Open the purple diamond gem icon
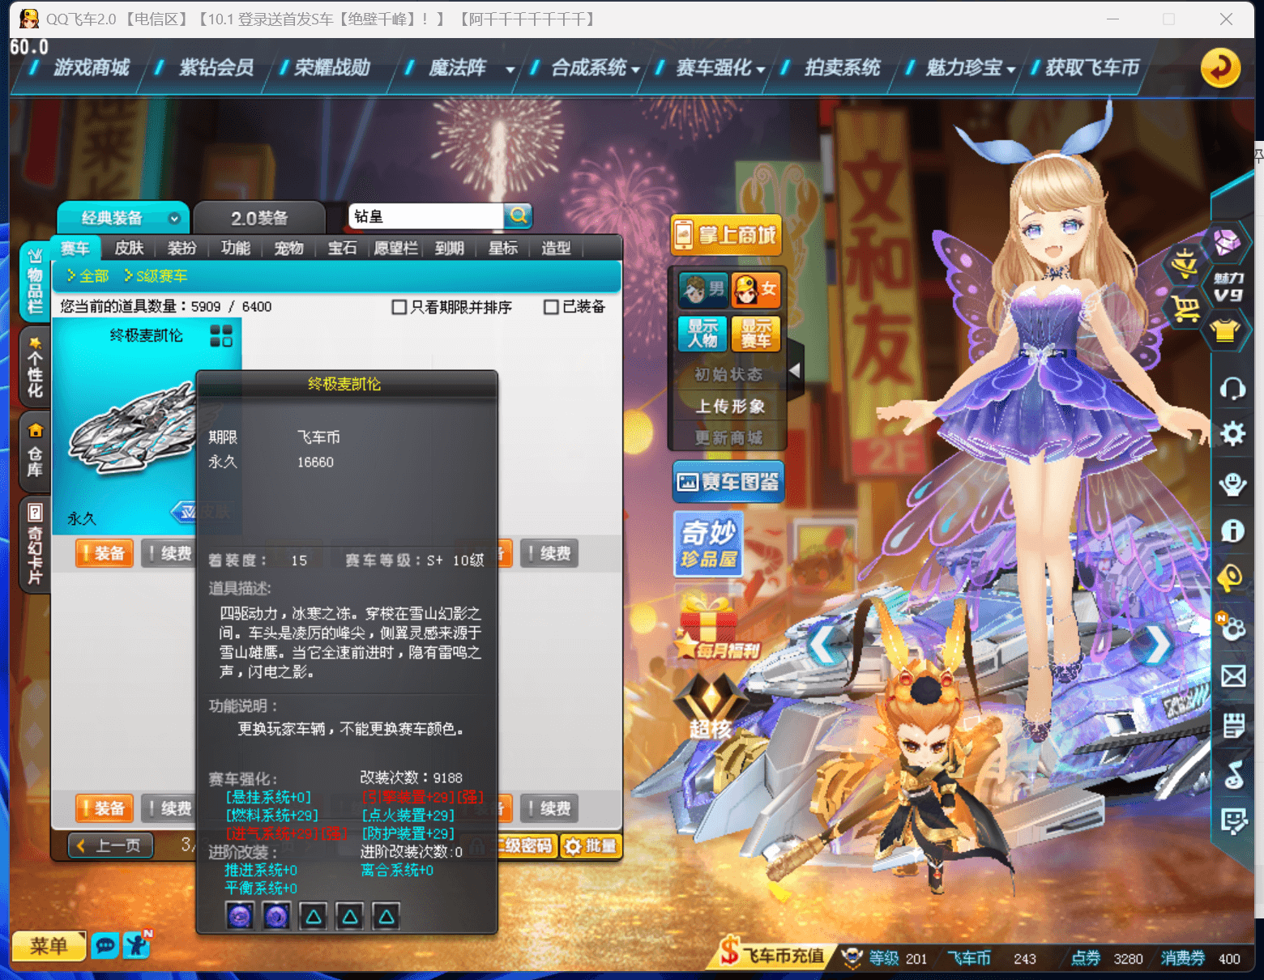 pyautogui.click(x=1226, y=241)
